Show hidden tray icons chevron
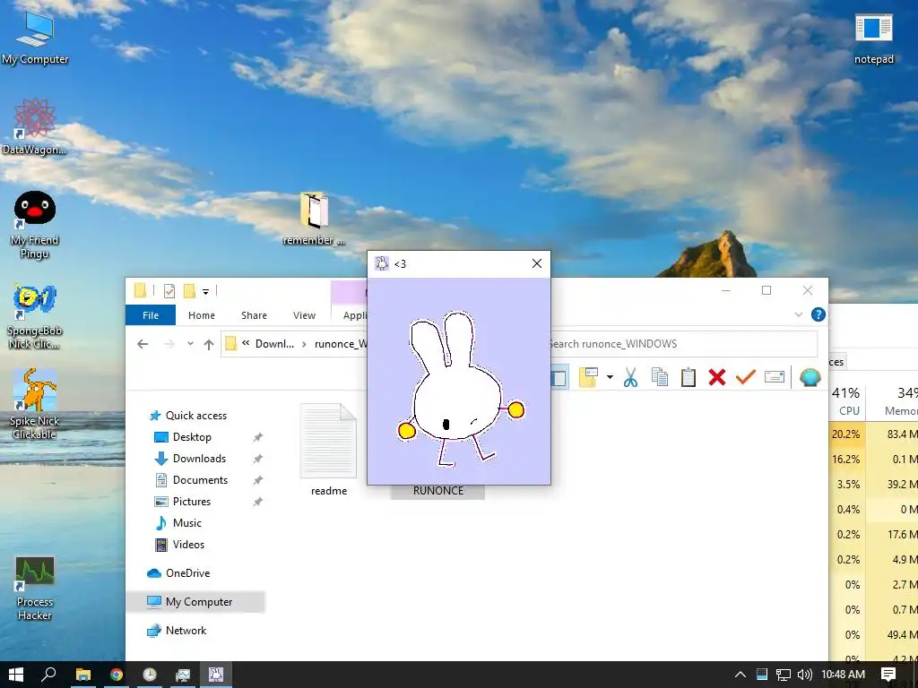The width and height of the screenshot is (918, 688). tap(740, 675)
